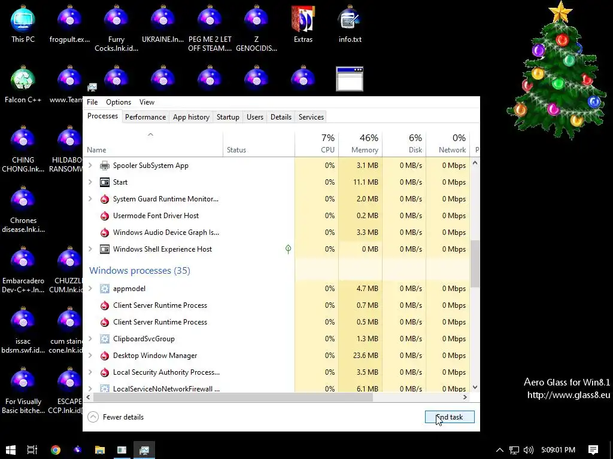Screen dimensions: 613x459
Task: Open the Windows Start button
Action: pyautogui.click(x=11, y=449)
